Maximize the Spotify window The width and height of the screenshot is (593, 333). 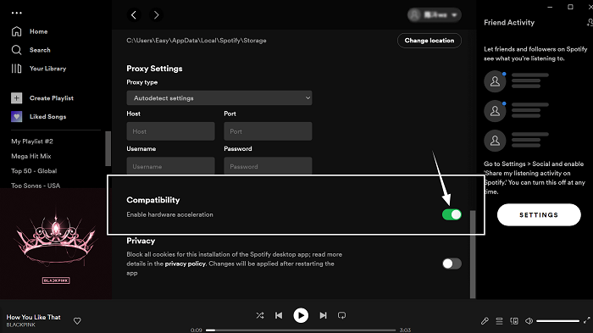(x=570, y=7)
